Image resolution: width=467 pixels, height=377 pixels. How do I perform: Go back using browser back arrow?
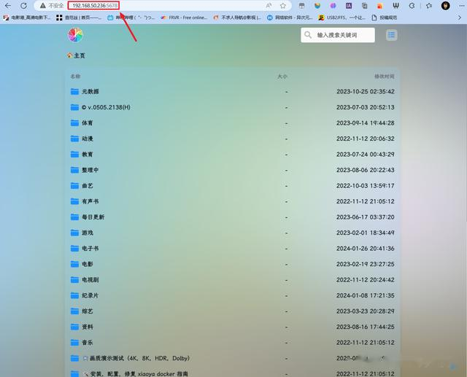(x=8, y=6)
